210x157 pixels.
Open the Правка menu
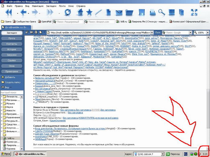[19, 6]
